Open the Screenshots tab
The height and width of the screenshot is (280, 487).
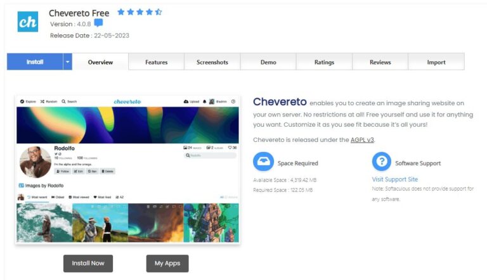click(212, 62)
